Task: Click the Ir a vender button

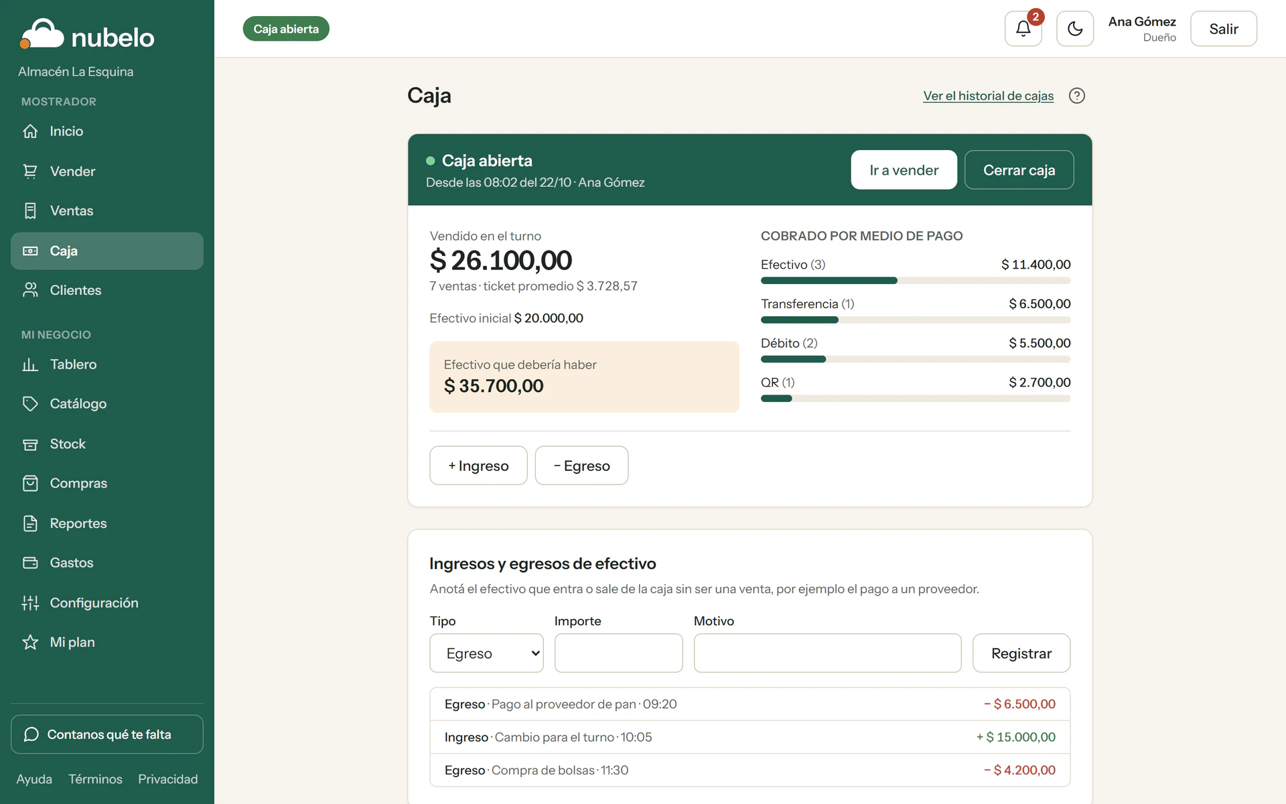Action: 904,170
